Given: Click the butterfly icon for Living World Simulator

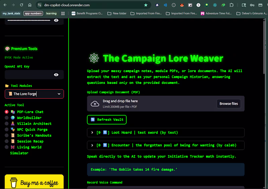Looking at the screenshot, I should pos(13,147).
